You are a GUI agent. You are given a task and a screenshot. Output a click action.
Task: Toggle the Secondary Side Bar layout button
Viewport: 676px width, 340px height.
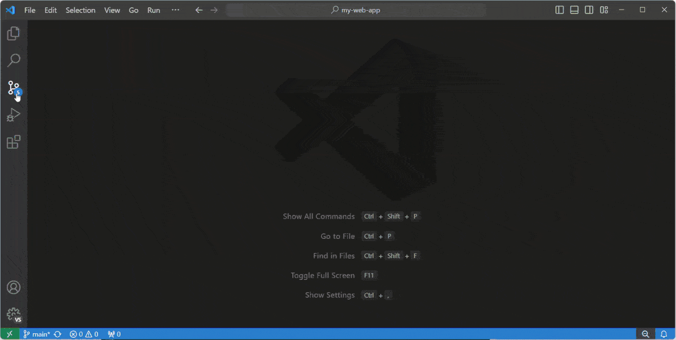point(589,10)
